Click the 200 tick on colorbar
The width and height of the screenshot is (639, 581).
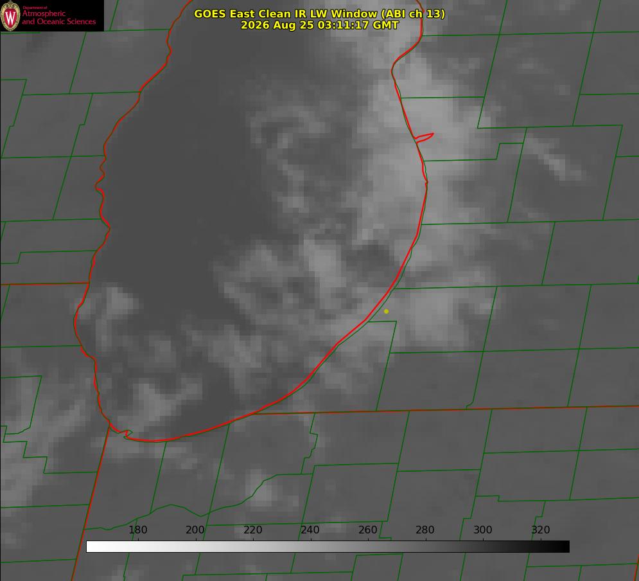tap(195, 530)
